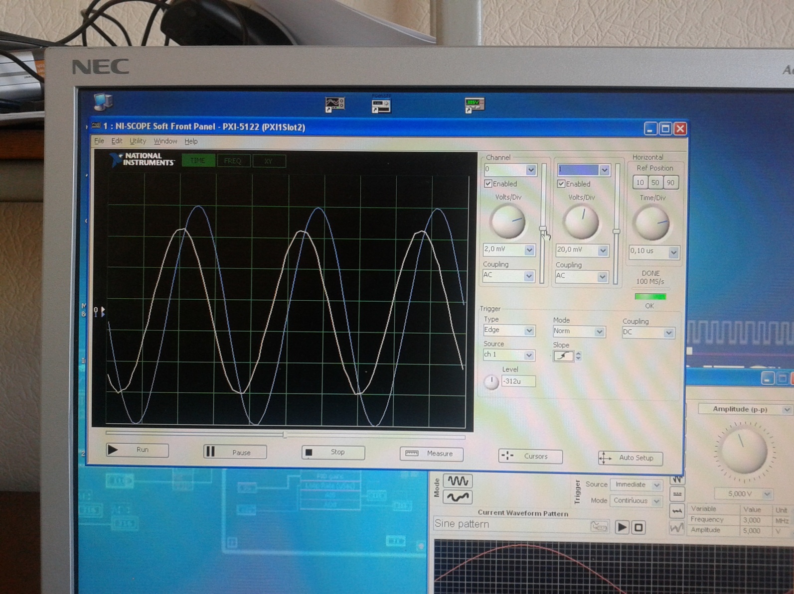Uncheck Enabled for channel 0
The image size is (794, 594).
[488, 184]
